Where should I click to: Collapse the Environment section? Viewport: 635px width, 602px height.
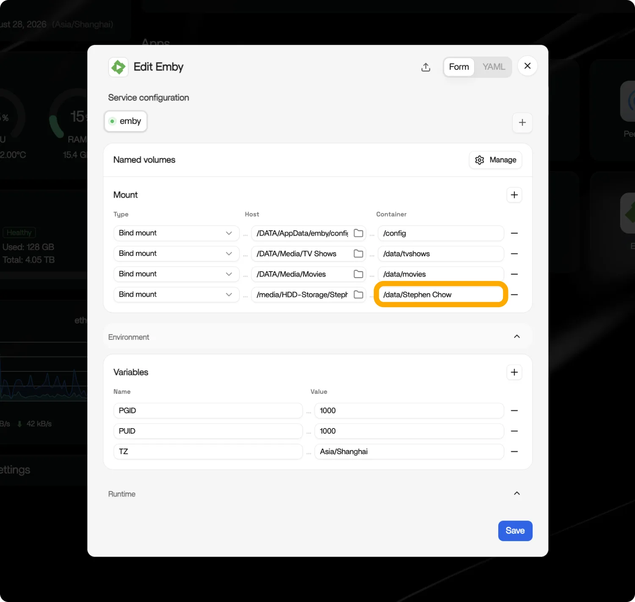point(517,337)
